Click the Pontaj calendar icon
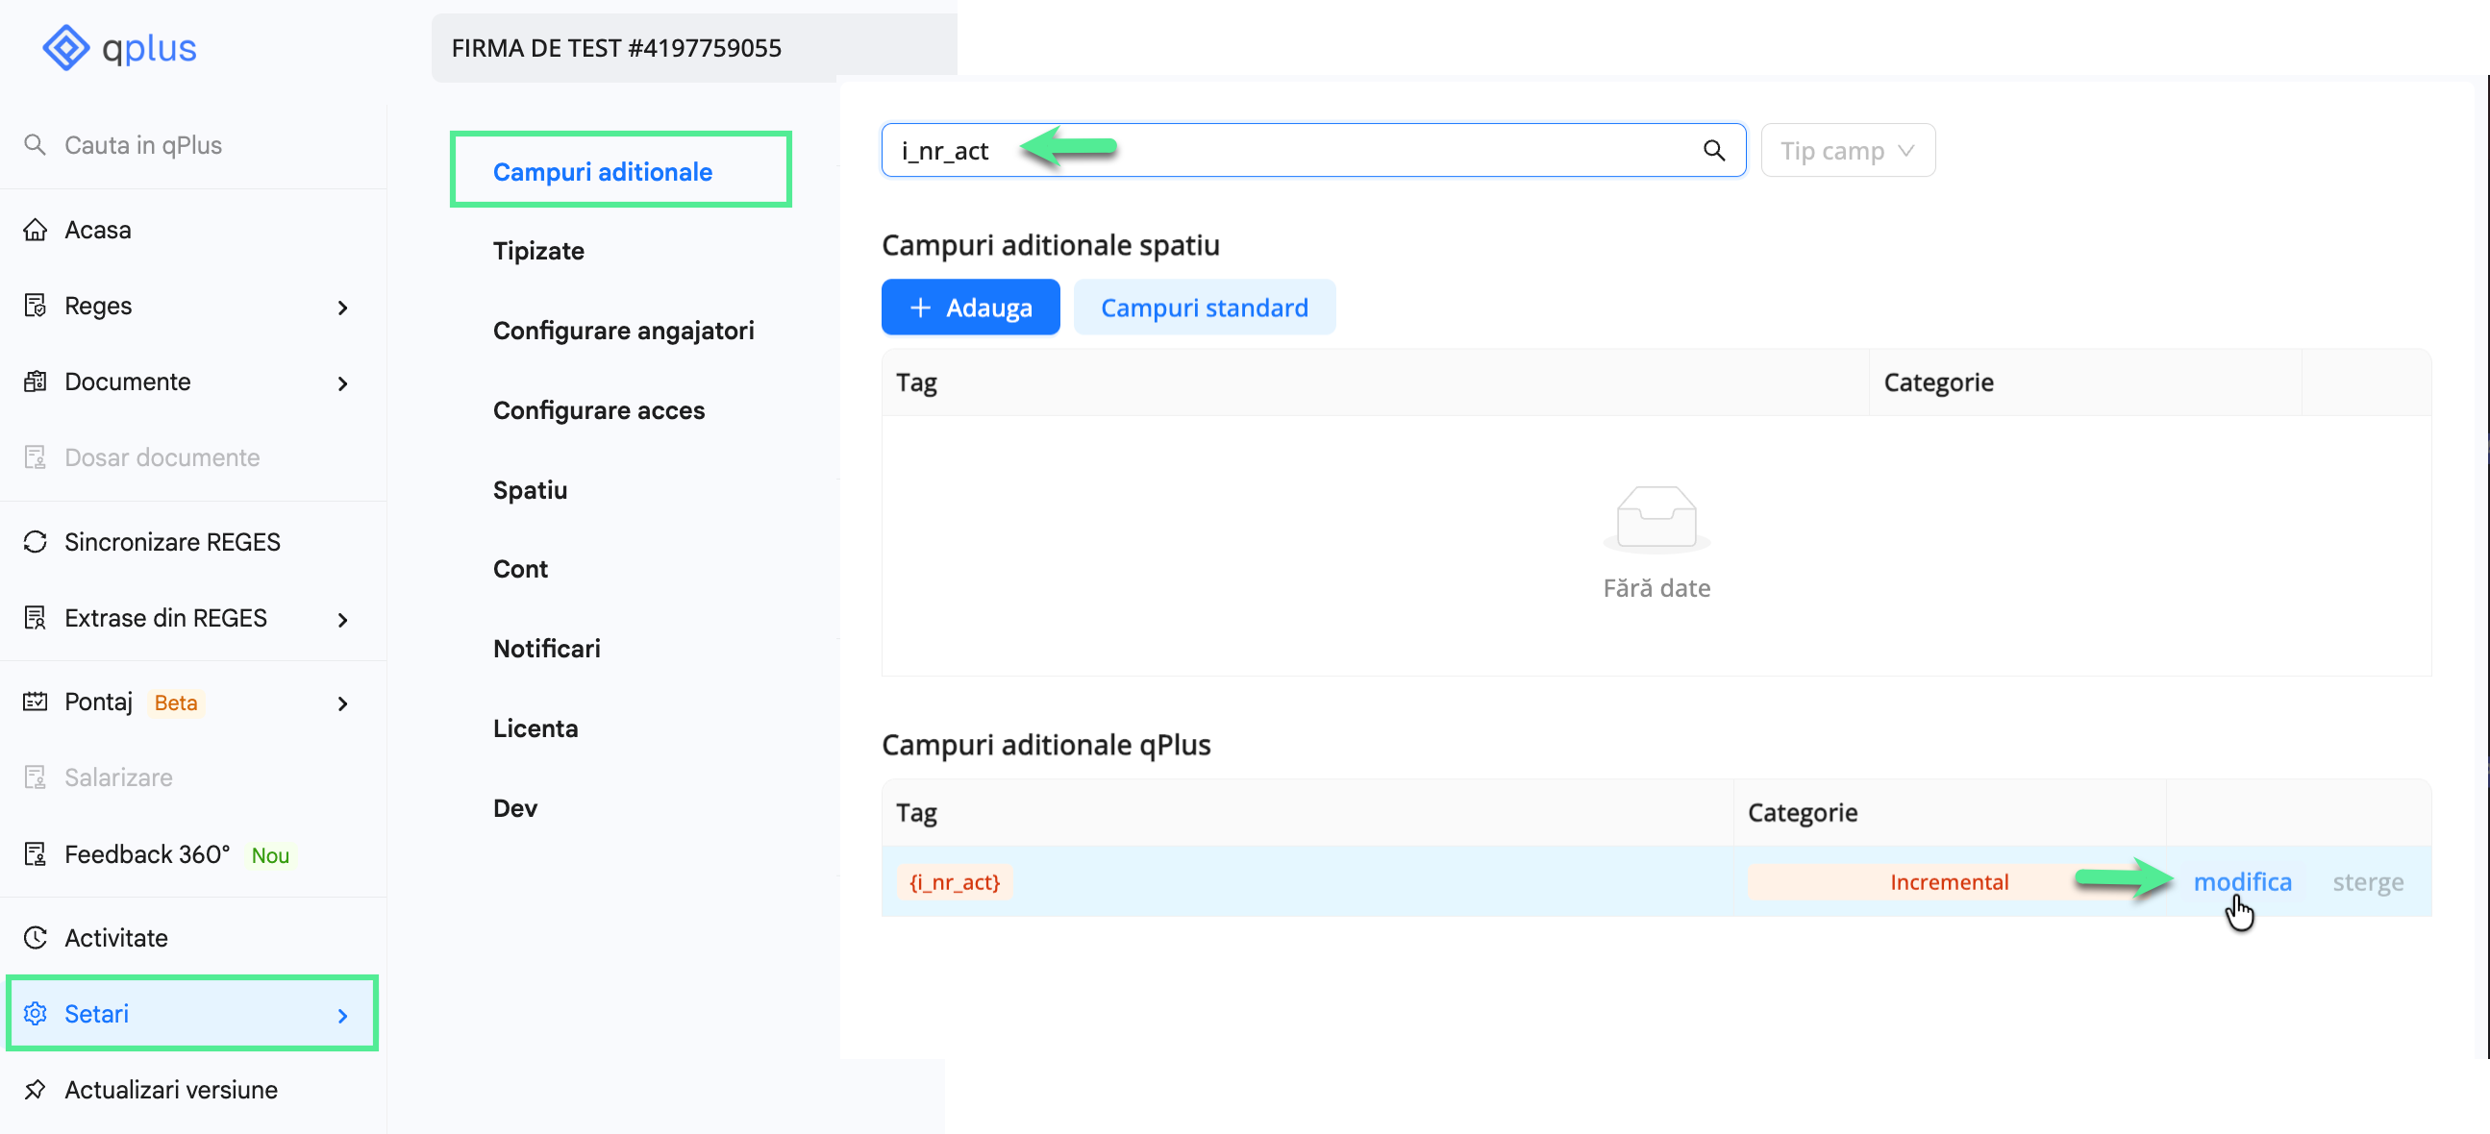Image resolution: width=2490 pixels, height=1134 pixels. (35, 703)
